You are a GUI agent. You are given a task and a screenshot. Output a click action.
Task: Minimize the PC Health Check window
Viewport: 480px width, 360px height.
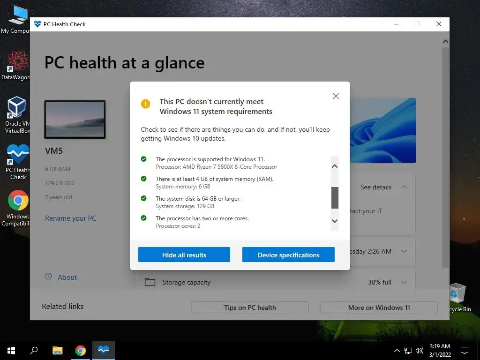click(x=396, y=24)
